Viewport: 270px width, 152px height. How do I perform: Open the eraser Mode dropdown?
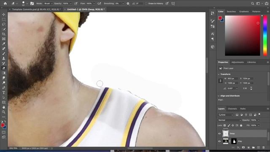point(48,3)
